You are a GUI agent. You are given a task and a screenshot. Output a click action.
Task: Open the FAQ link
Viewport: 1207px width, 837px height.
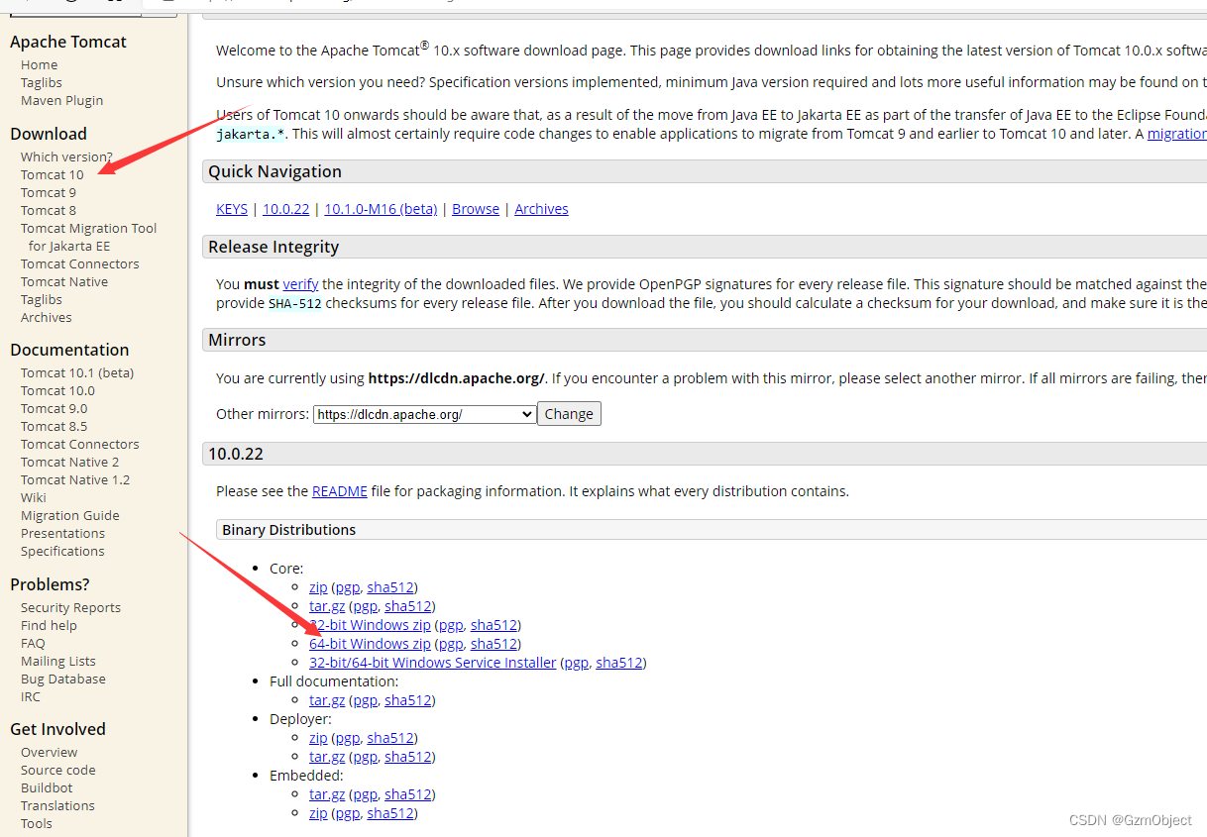[x=33, y=643]
